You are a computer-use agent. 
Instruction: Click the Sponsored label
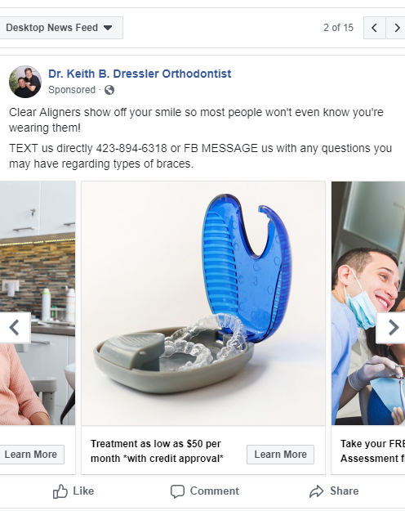[x=72, y=90]
